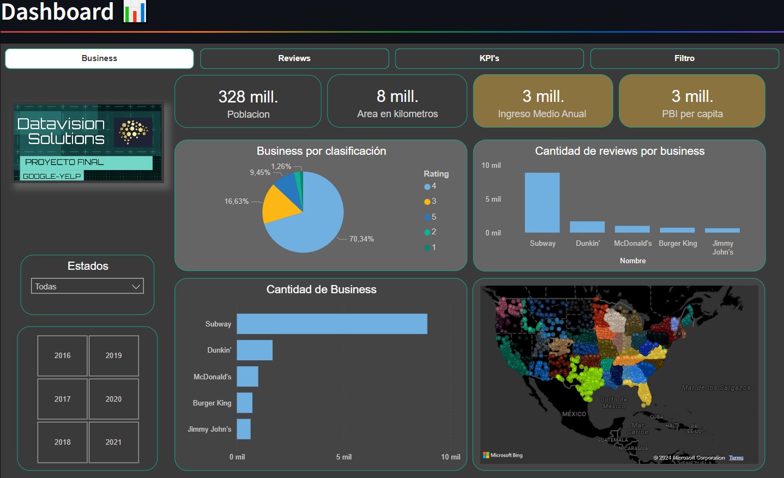Image resolution: width=784 pixels, height=478 pixels.
Task: Click the 328 mill. Poblacion card
Action: [x=248, y=101]
